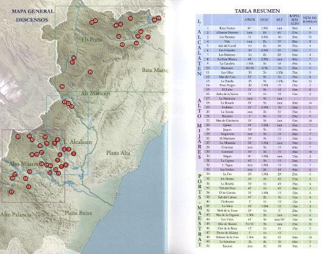Click red map marker number 16
335x254 pixels.
(x=26, y=178)
